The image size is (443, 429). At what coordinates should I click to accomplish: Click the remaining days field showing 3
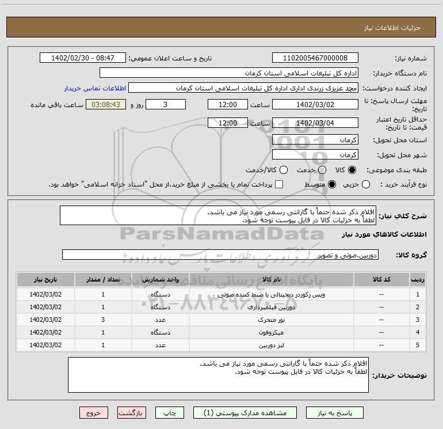pyautogui.click(x=166, y=104)
